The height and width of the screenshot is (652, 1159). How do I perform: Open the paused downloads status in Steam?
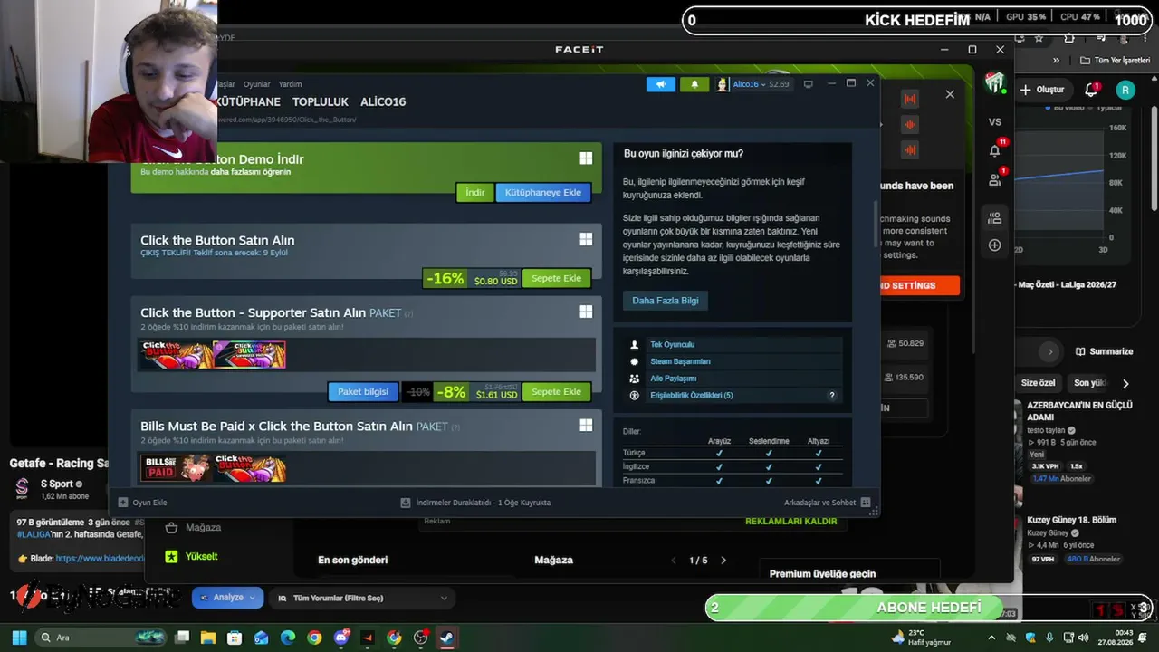(x=475, y=503)
